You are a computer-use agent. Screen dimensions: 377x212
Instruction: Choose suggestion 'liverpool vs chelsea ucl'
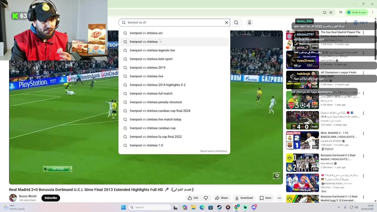[x=174, y=33]
